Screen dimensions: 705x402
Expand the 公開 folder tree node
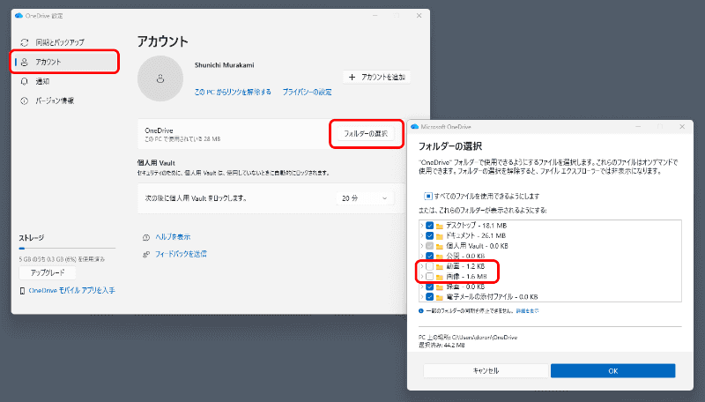pos(422,256)
